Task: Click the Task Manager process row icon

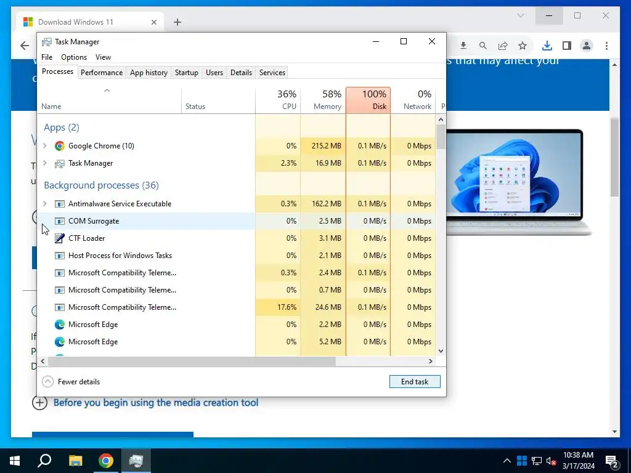Action: (60, 163)
